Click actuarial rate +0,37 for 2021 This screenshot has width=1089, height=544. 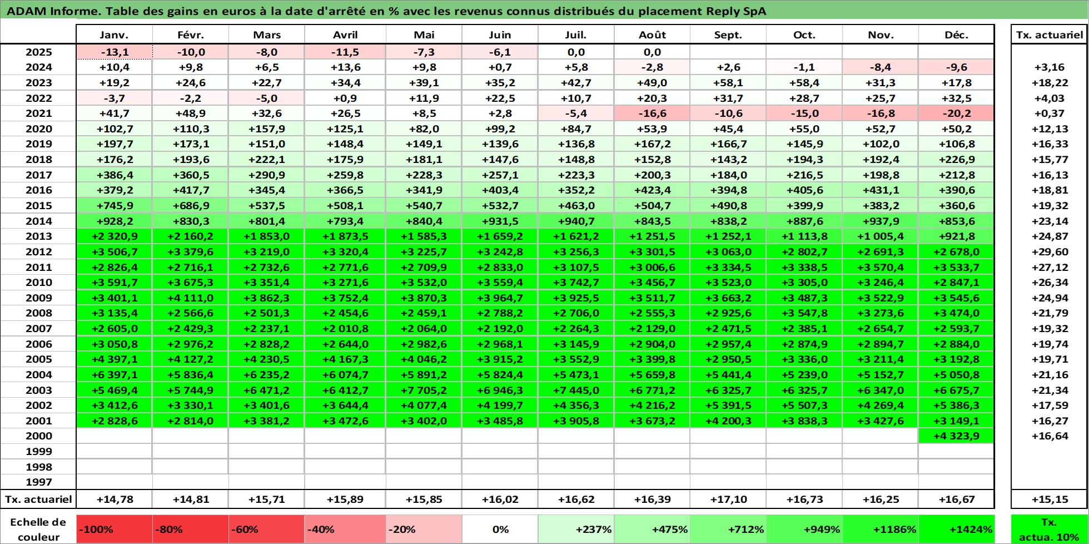(1050, 113)
